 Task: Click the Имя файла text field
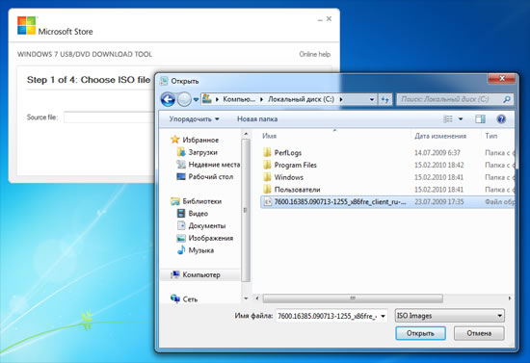click(328, 316)
